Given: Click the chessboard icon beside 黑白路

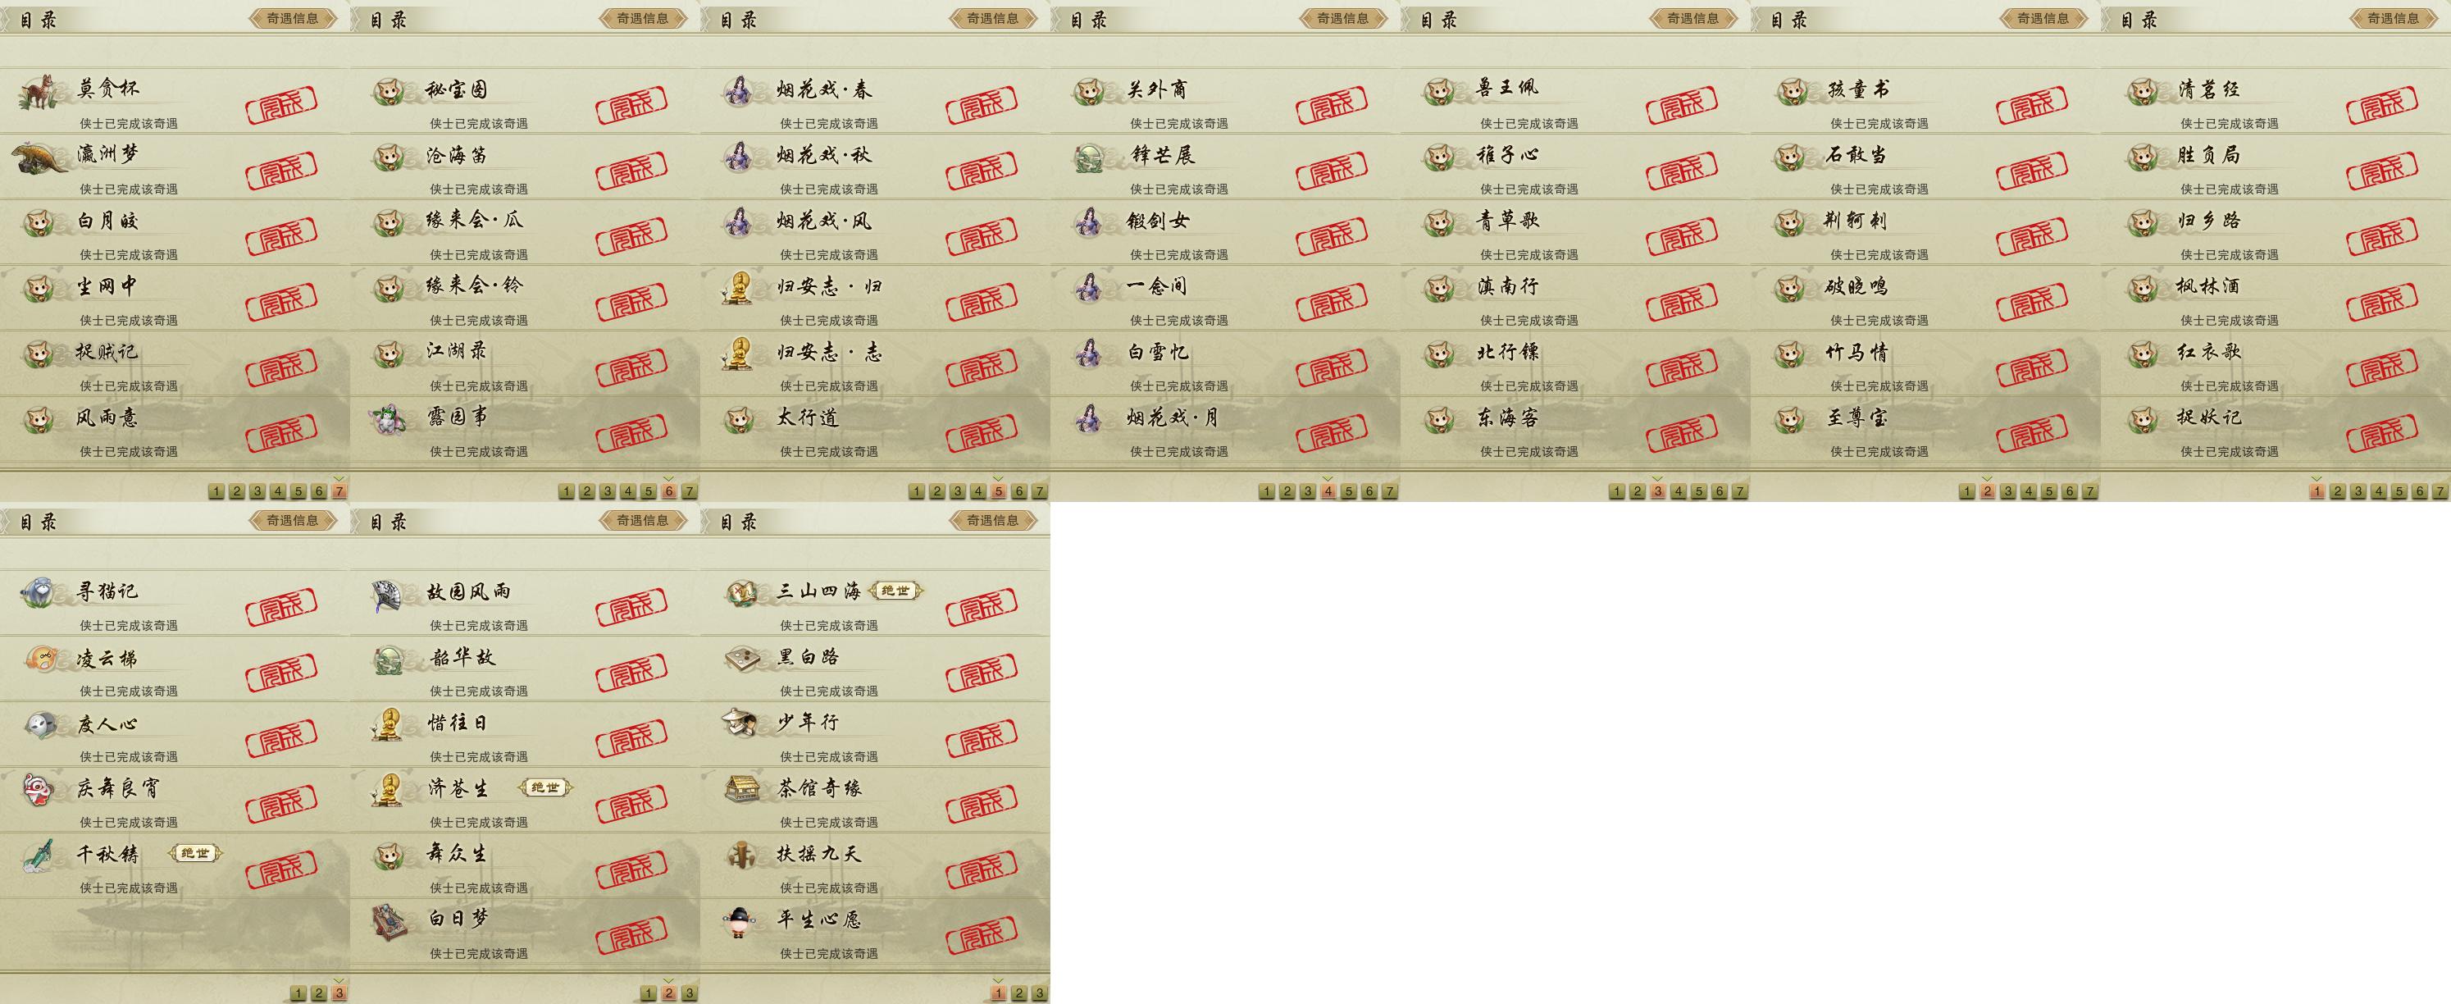Looking at the screenshot, I should point(741,659).
